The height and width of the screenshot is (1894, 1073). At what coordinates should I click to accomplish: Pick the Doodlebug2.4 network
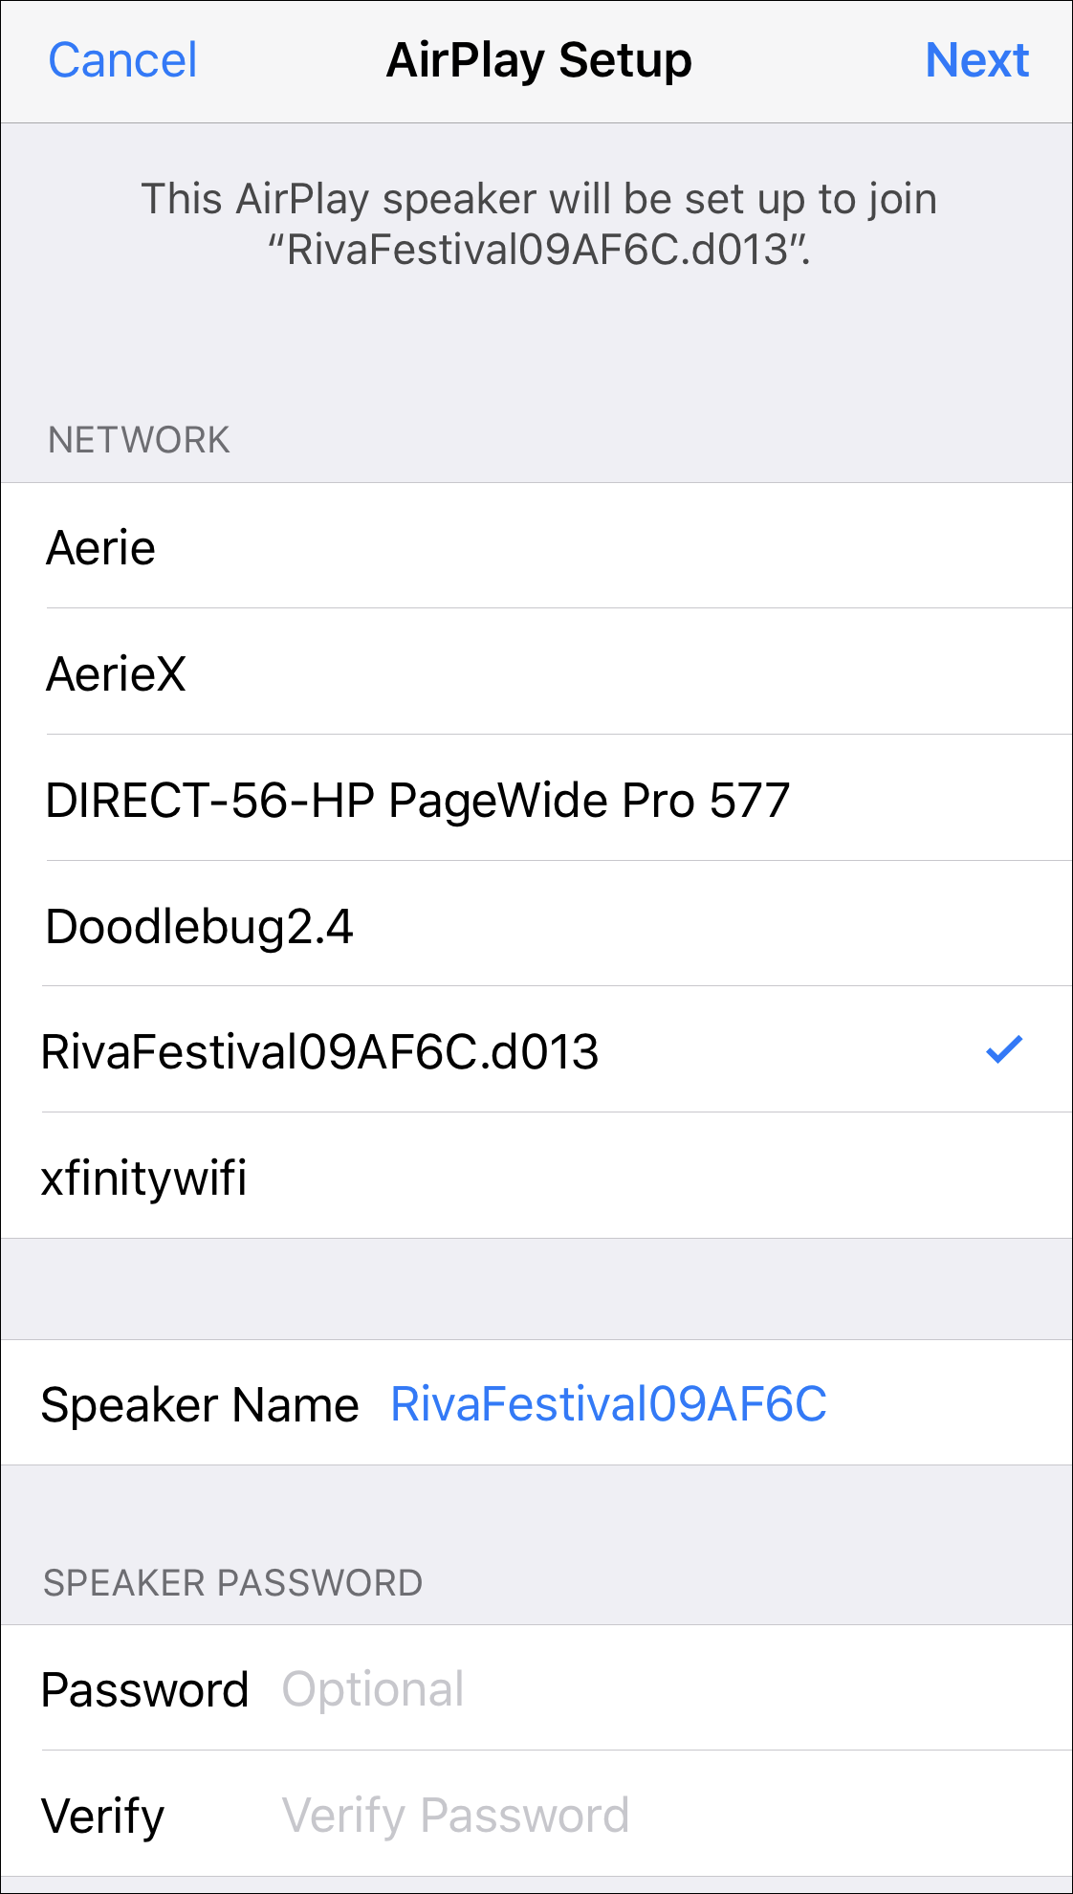click(199, 927)
